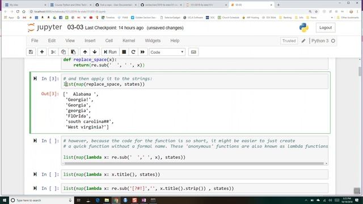Screen dimensions: 363x204
Task: Rename the notebook title 03-03
Action: [x=75, y=27]
